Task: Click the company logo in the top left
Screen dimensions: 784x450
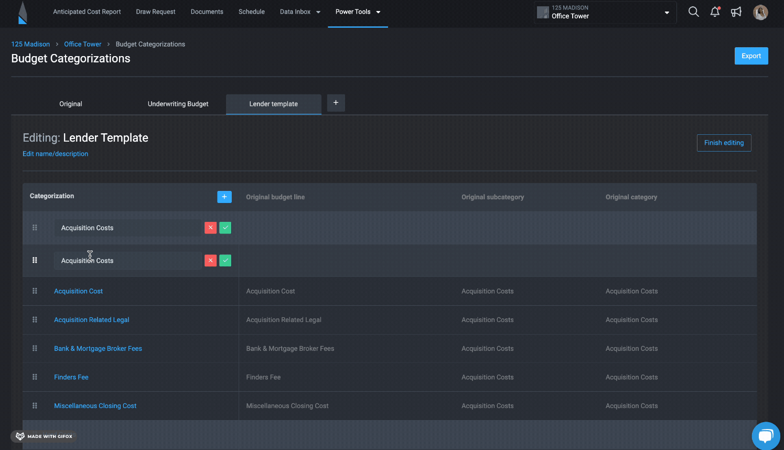Action: (x=22, y=14)
